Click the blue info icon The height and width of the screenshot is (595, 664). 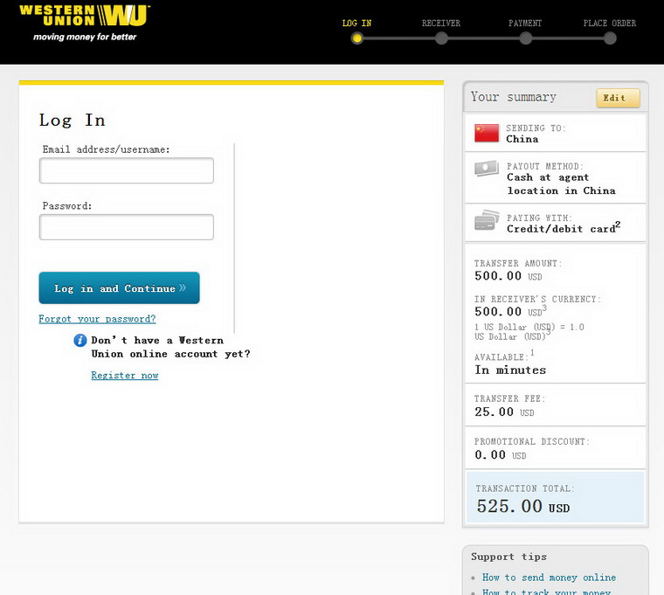pyautogui.click(x=80, y=341)
